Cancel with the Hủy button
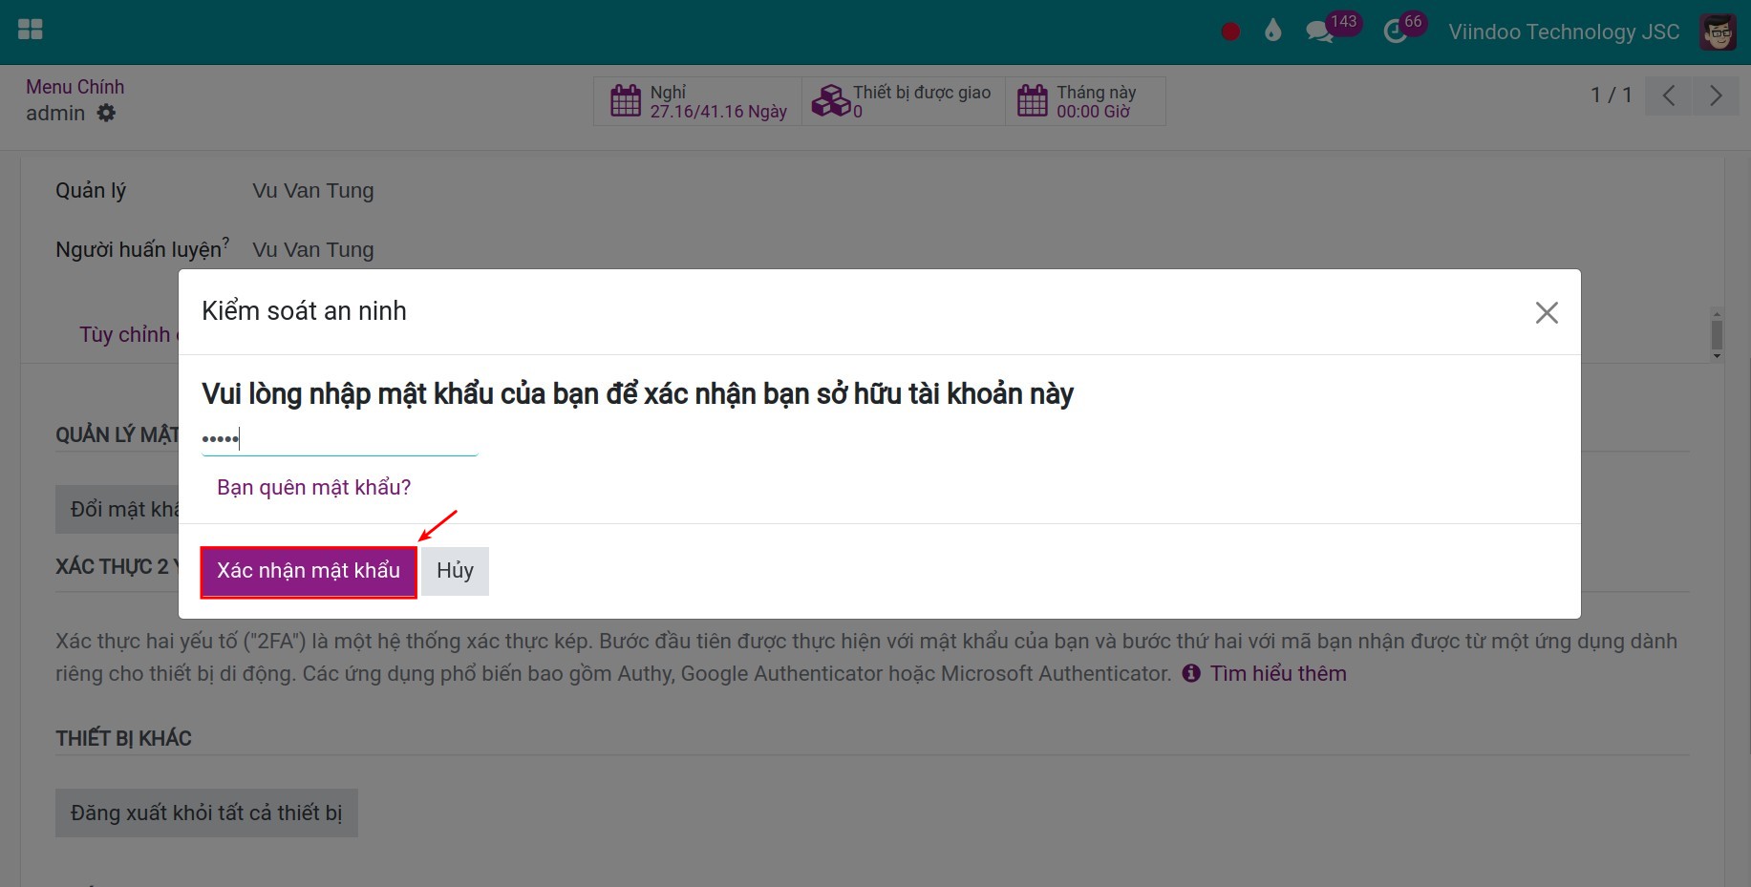The width and height of the screenshot is (1751, 887). pos(455,571)
